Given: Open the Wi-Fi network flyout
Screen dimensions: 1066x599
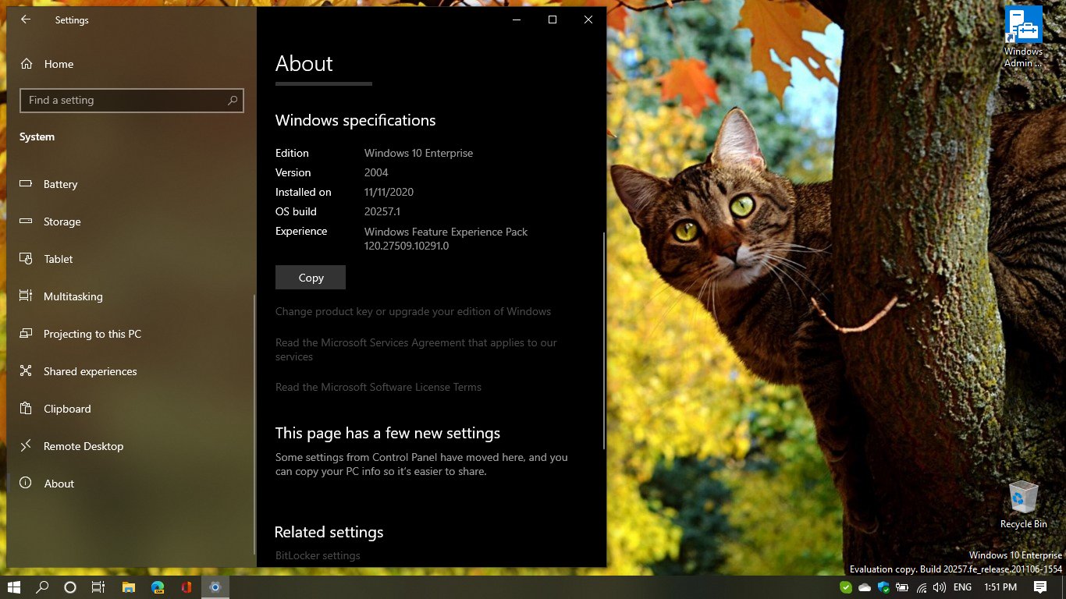Looking at the screenshot, I should [x=922, y=587].
